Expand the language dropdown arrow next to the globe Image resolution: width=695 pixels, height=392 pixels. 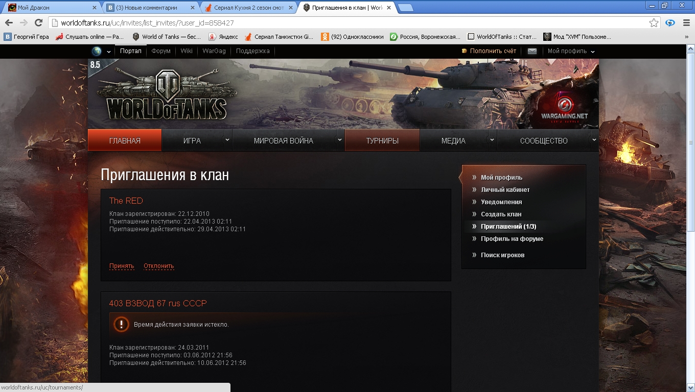[x=109, y=52]
